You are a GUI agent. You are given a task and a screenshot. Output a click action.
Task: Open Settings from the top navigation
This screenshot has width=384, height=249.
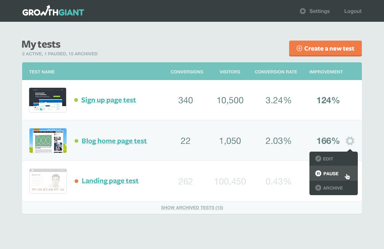pos(319,11)
